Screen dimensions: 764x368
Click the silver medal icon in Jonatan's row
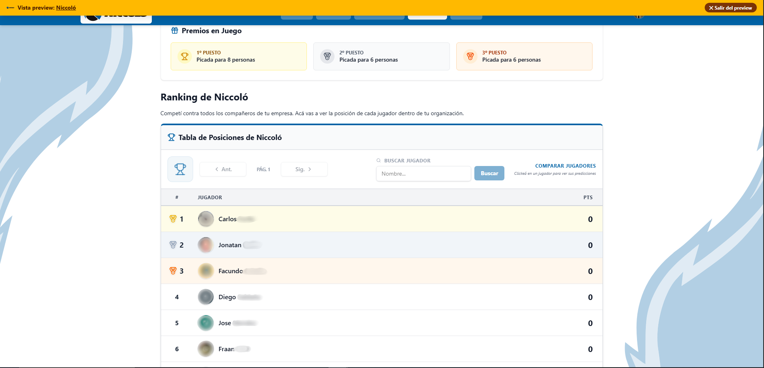click(x=173, y=245)
